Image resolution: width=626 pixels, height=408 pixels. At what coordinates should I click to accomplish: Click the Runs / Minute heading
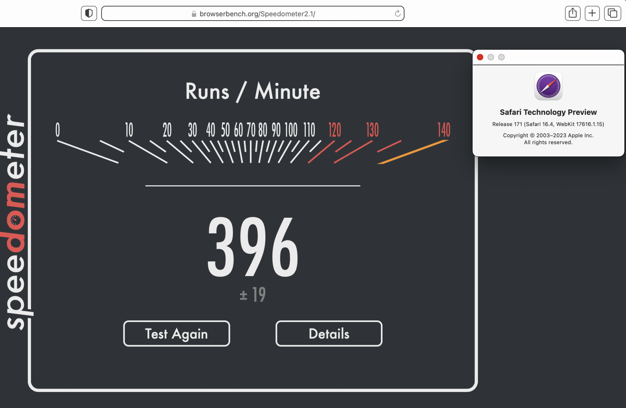coord(253,91)
